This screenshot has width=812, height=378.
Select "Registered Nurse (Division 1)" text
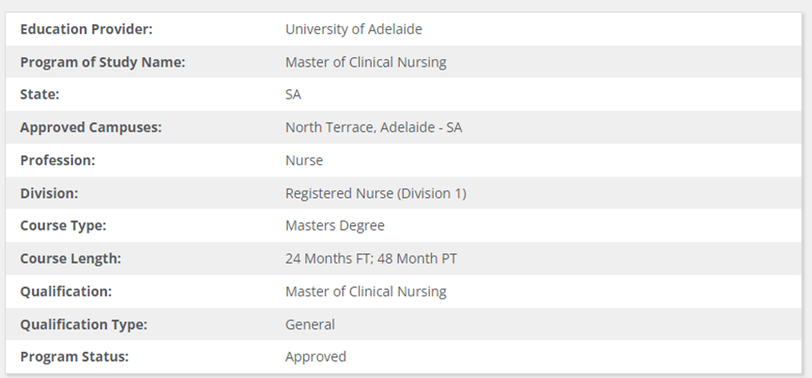[375, 193]
